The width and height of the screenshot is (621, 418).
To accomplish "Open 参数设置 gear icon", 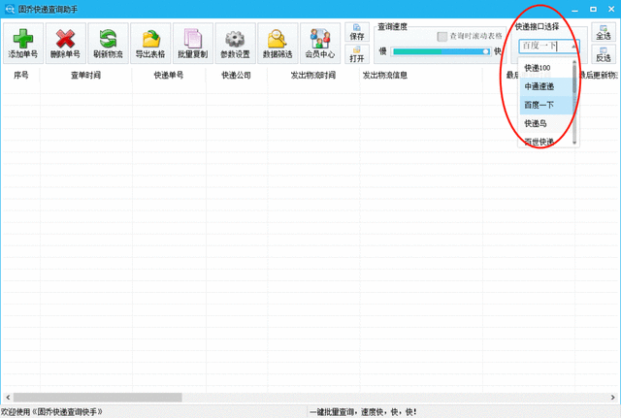I will 235,39.
